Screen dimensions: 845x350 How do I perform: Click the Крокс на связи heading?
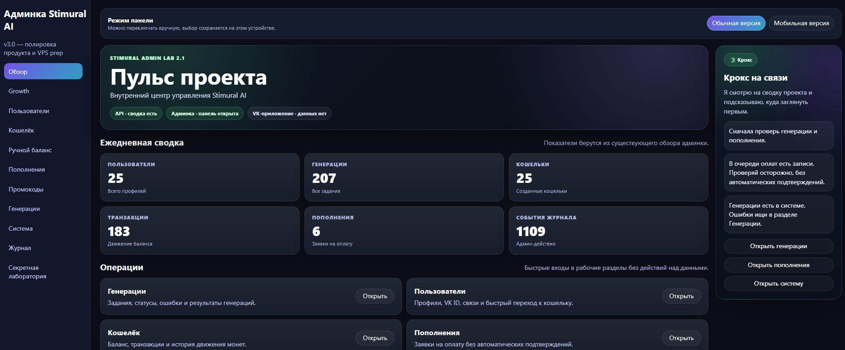(756, 78)
